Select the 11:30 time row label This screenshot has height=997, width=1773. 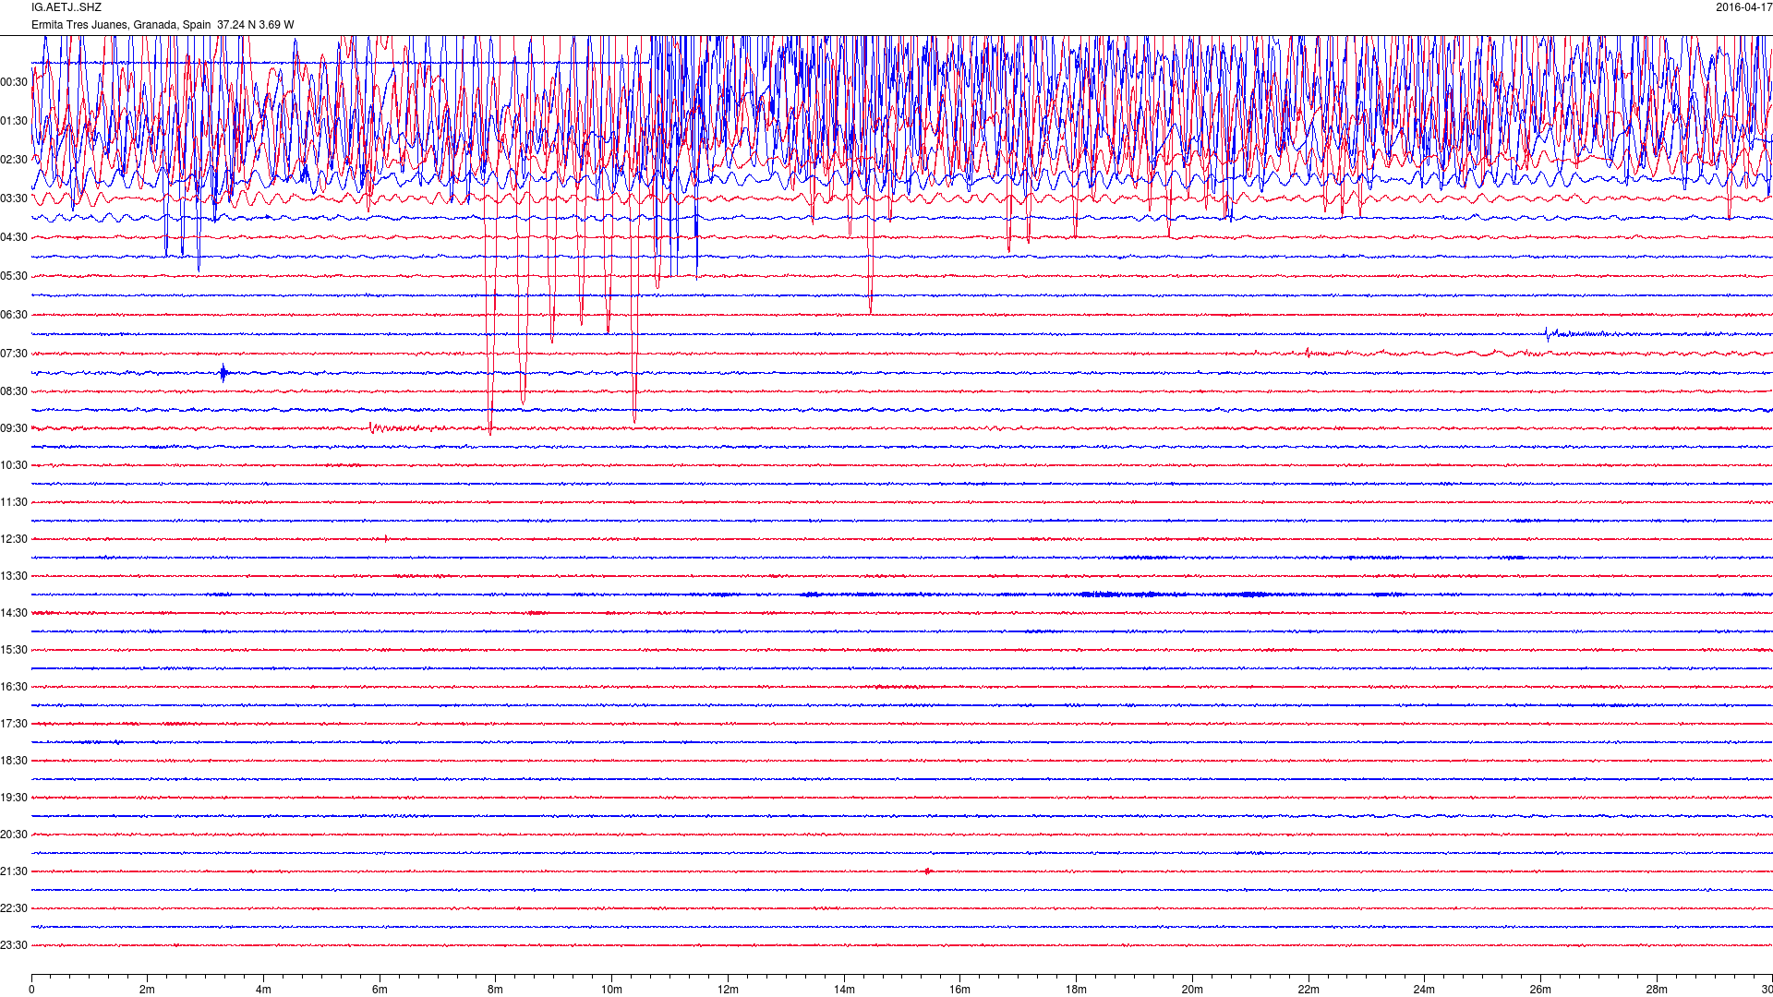point(14,502)
